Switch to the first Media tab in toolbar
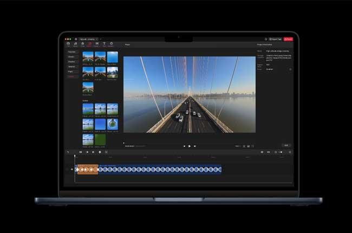Viewport: 352px width, 233px height. pos(68,44)
